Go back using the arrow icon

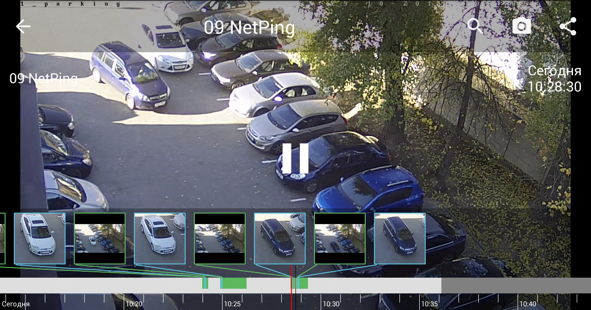23,26
